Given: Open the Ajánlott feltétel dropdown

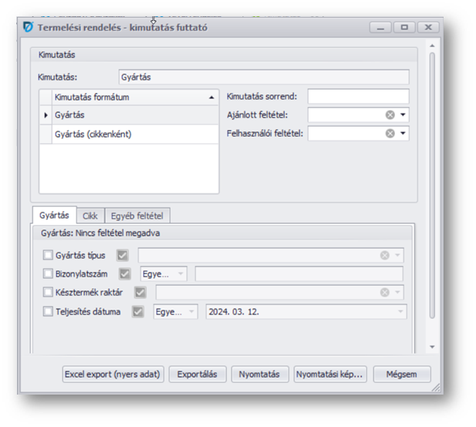Looking at the screenshot, I should pyautogui.click(x=403, y=115).
